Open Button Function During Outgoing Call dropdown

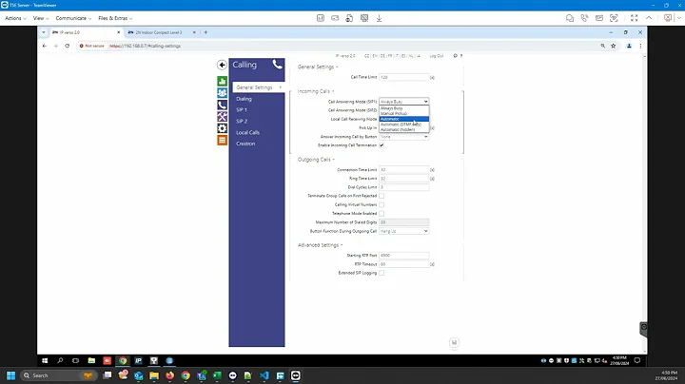point(403,231)
